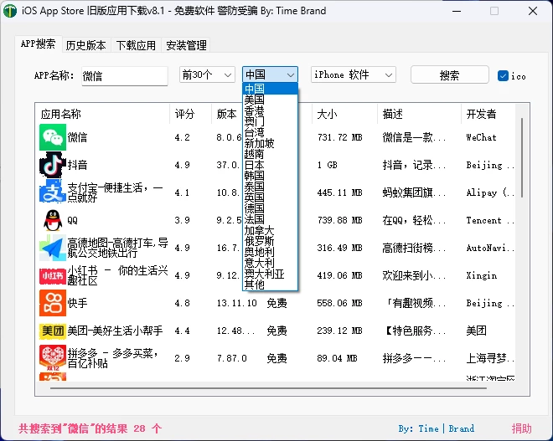
Task: Sort by 应用名称 column header
Action: [x=103, y=114]
